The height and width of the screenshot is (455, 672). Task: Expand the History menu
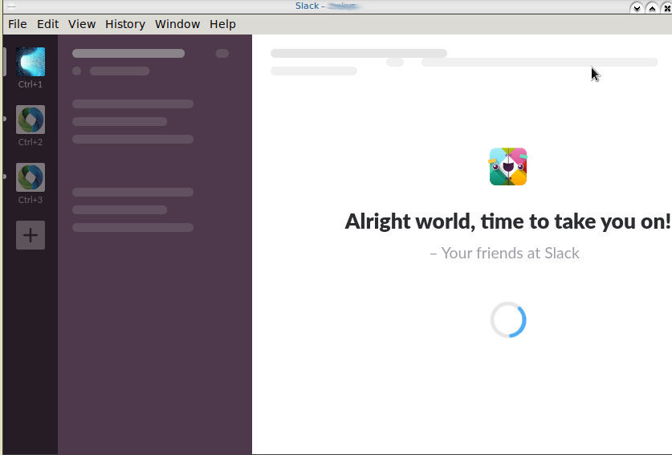point(125,24)
